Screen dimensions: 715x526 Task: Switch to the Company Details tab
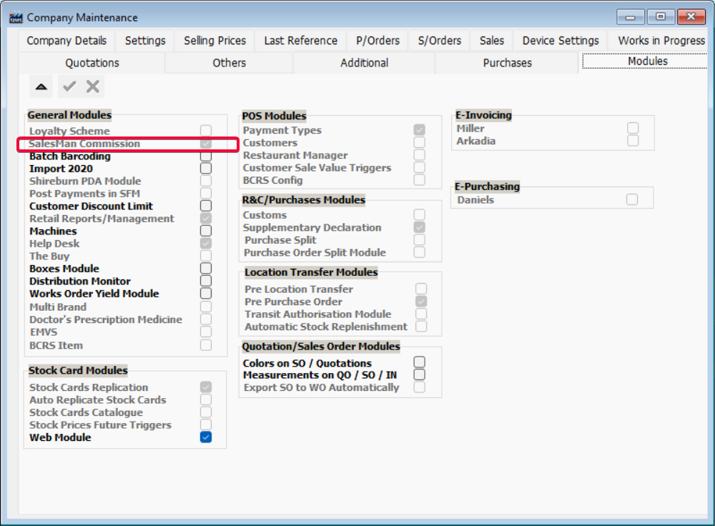[66, 41]
